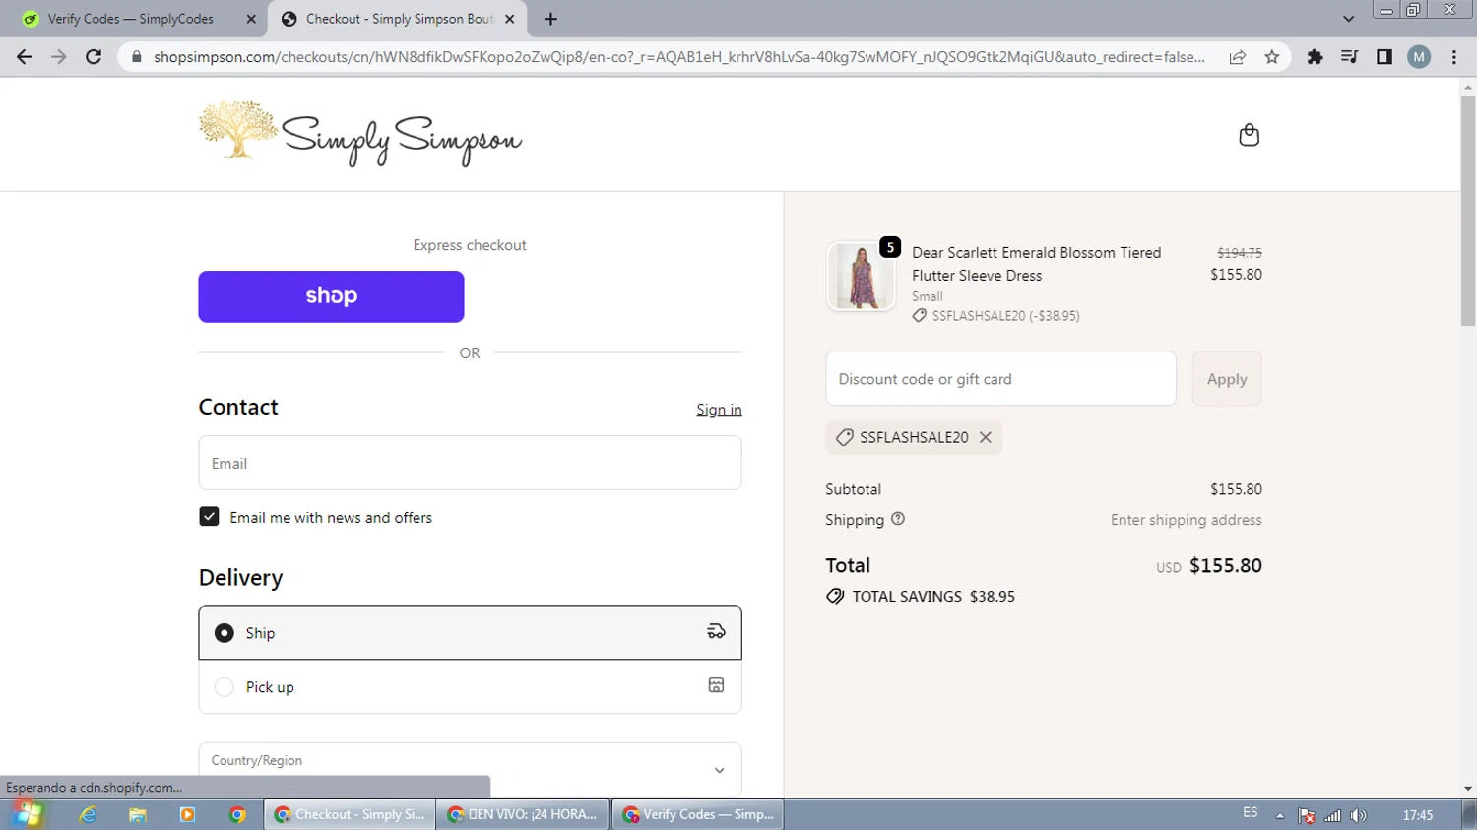Screen dimensions: 1477x830
Task: Reload the checkout page
Action: point(94,57)
